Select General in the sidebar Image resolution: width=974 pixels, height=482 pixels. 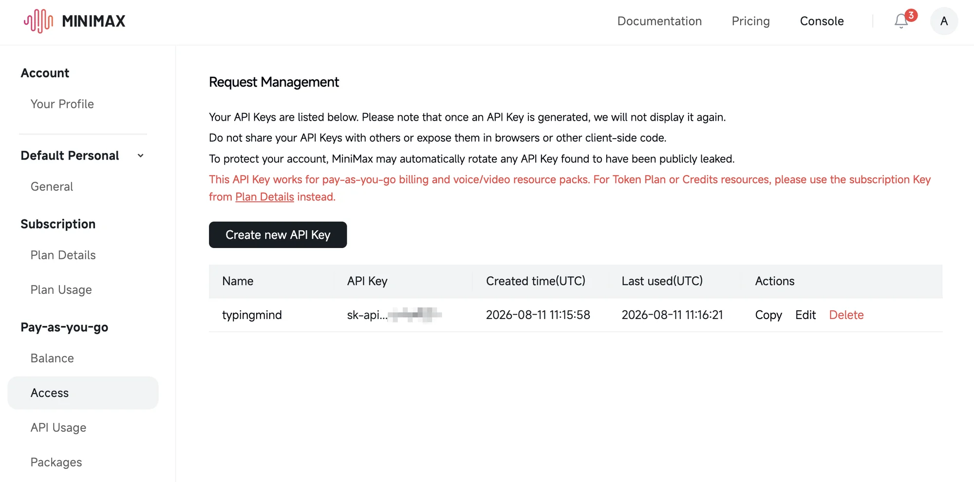coord(52,187)
